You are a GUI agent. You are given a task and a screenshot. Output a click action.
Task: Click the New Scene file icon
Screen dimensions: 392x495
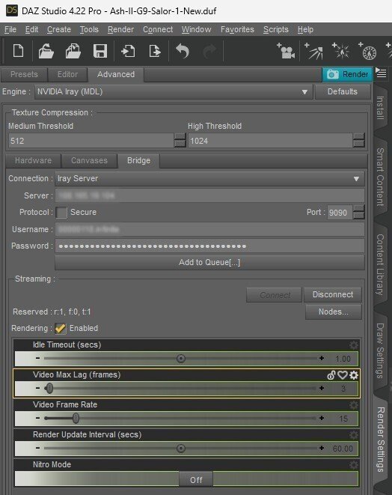point(18,51)
